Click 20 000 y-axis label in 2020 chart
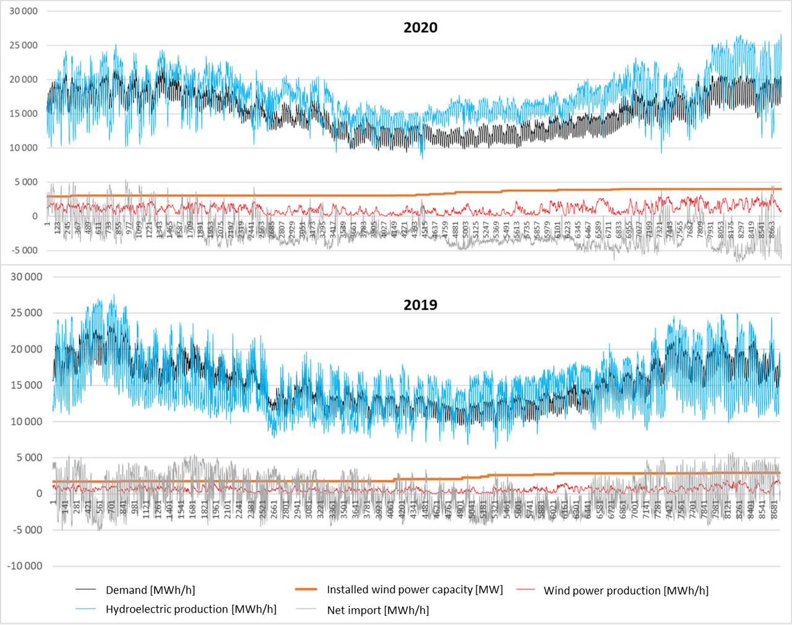 pos(24,79)
